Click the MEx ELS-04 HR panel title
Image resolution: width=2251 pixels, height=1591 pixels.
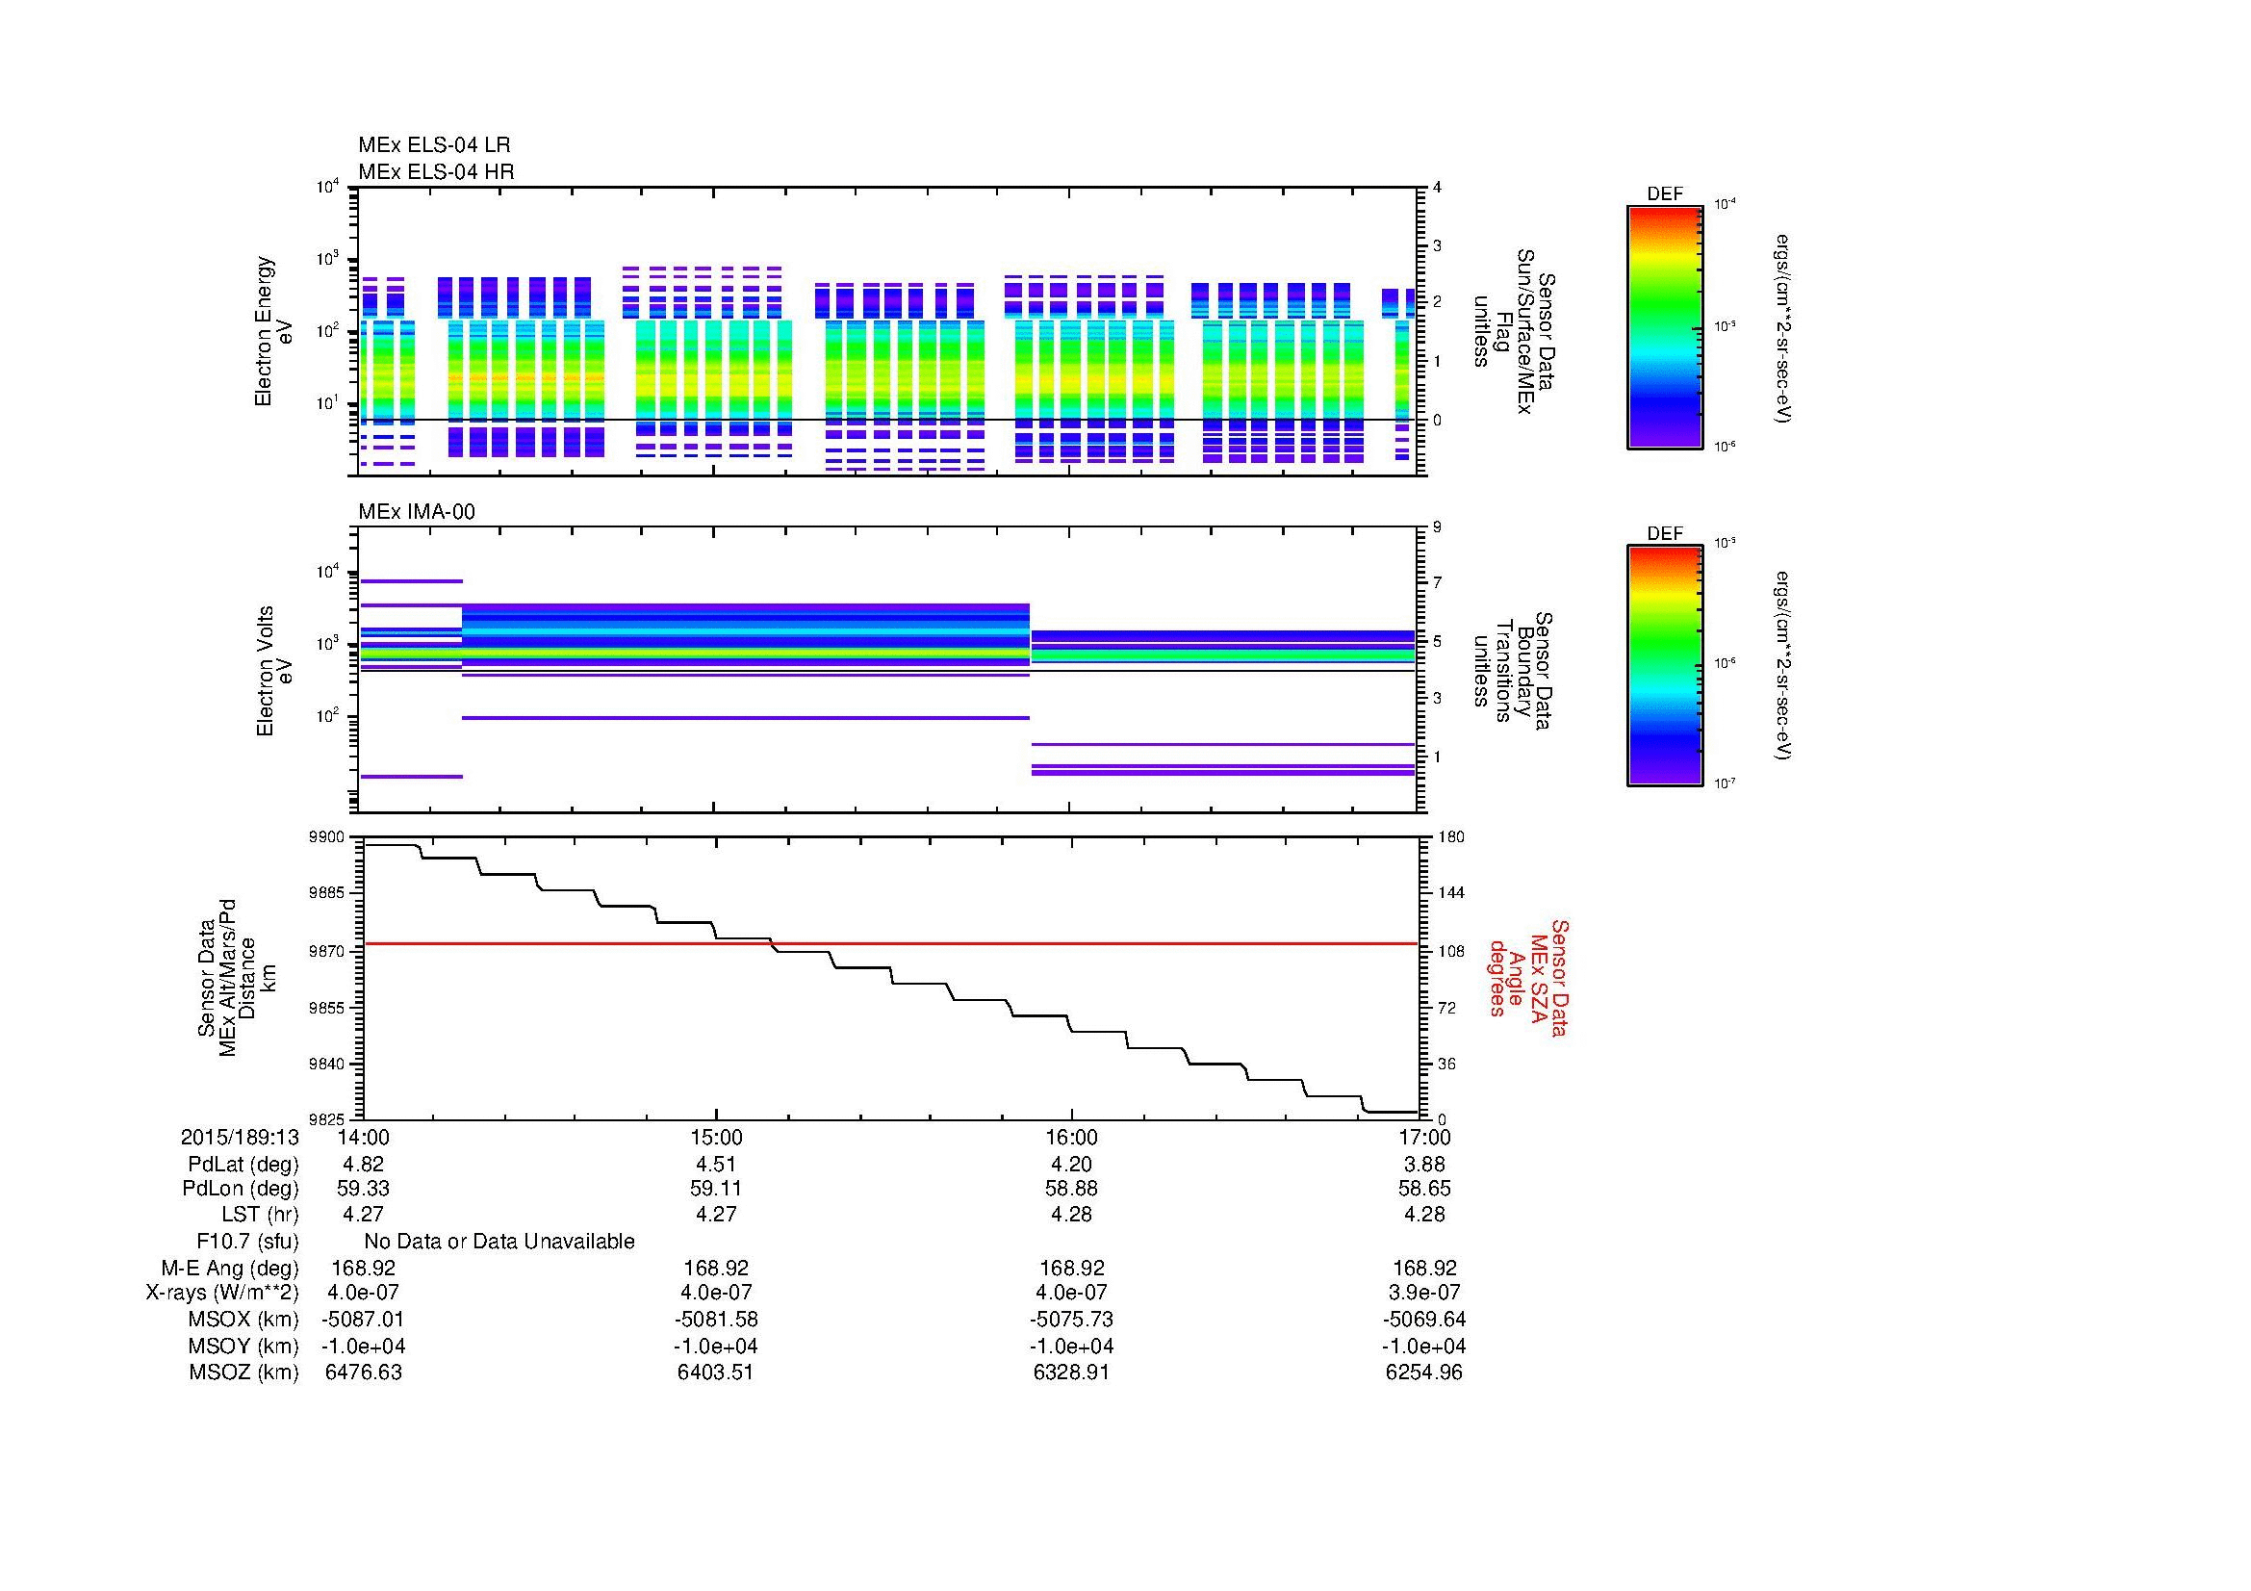click(x=436, y=171)
